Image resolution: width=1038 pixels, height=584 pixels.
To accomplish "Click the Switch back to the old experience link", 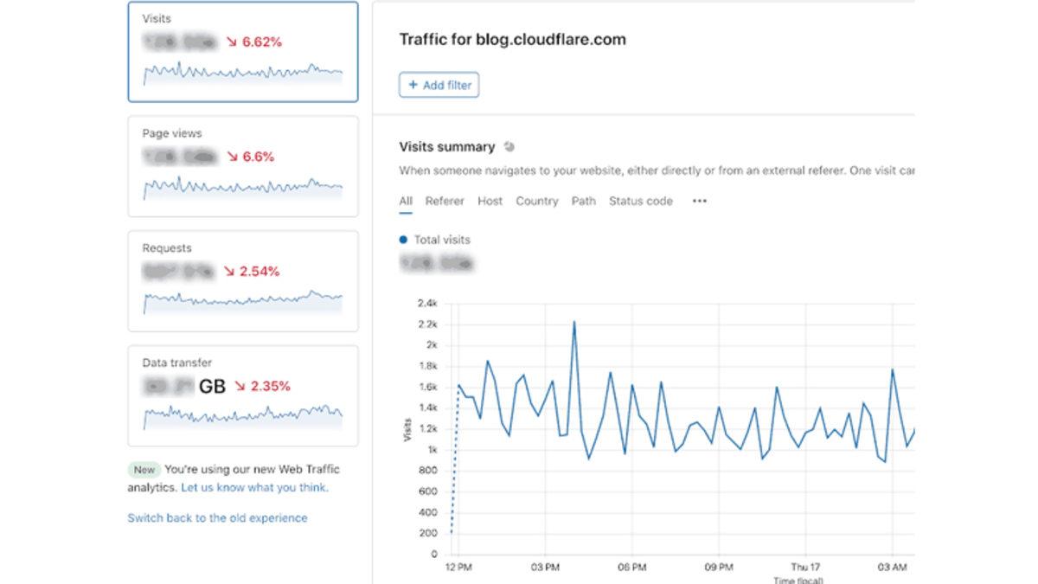I will click(220, 517).
